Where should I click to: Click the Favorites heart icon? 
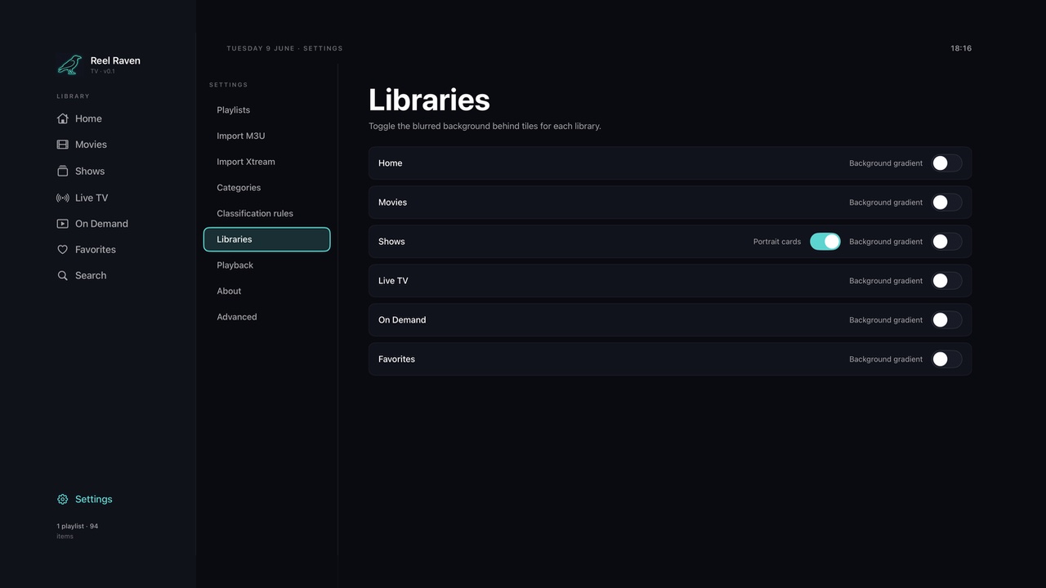click(62, 250)
